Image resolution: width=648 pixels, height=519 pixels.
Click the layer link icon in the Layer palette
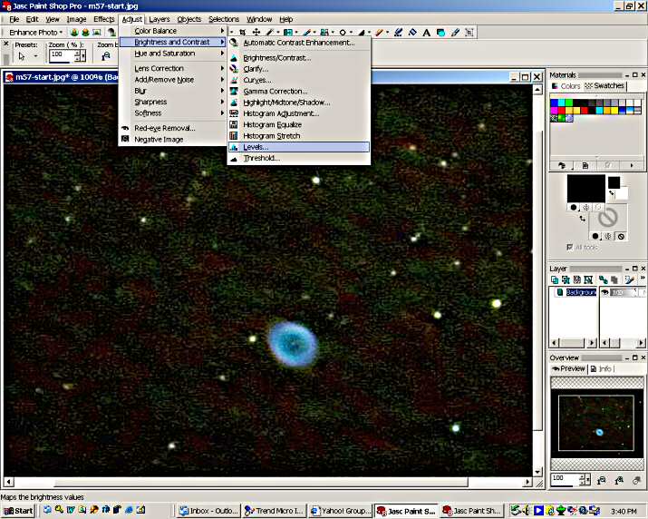pyautogui.click(x=603, y=279)
